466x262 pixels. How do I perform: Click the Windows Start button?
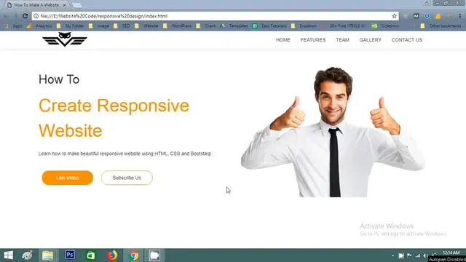8,255
